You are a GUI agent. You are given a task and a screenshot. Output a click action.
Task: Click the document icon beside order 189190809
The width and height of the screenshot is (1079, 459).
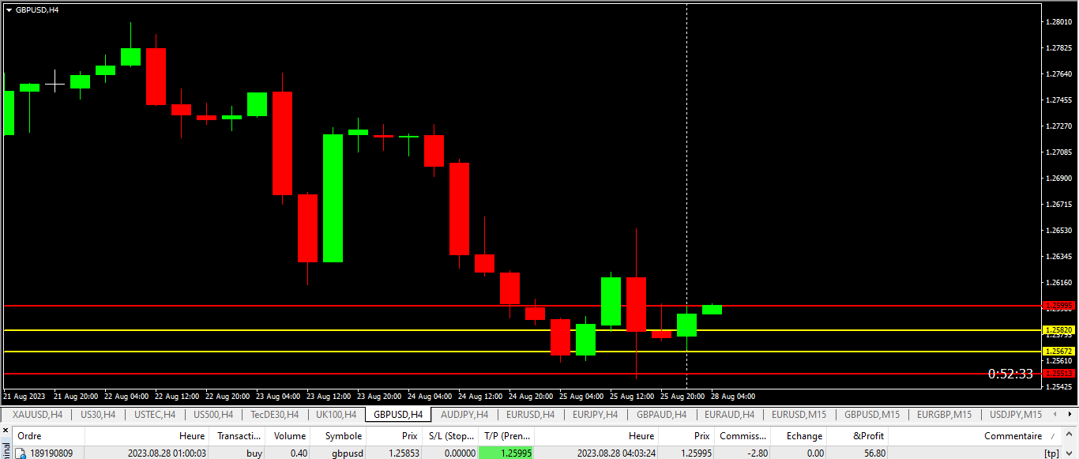click(x=21, y=453)
